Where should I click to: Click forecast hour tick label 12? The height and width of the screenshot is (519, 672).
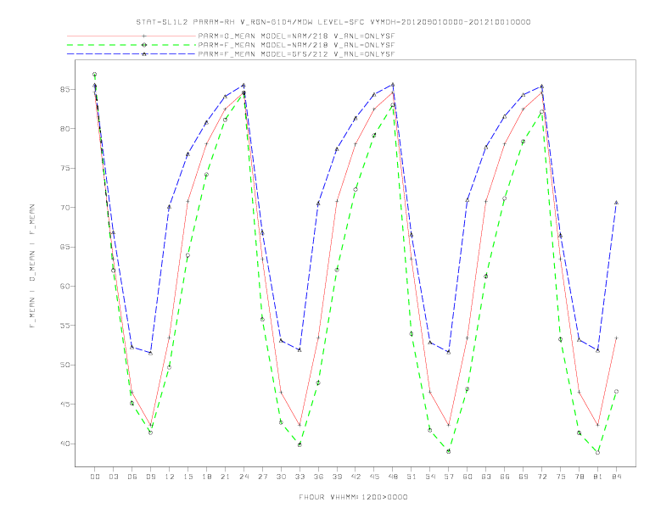coord(170,477)
